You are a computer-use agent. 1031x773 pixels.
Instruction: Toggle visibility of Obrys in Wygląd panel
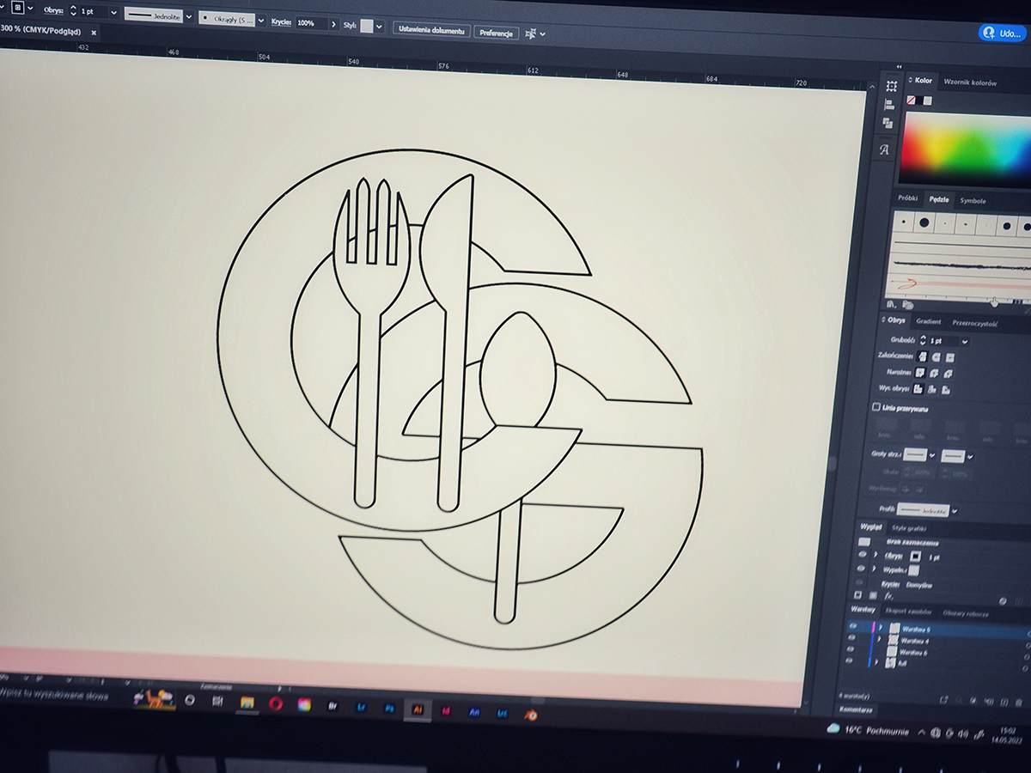tap(863, 554)
